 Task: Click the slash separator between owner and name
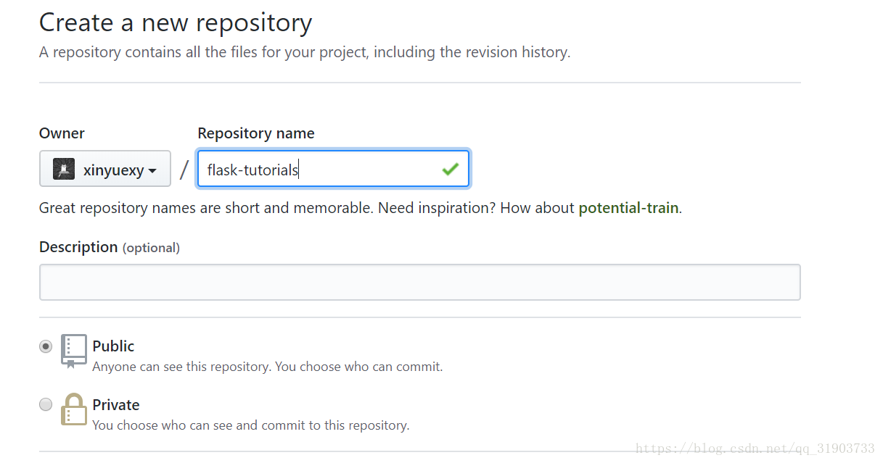(184, 170)
